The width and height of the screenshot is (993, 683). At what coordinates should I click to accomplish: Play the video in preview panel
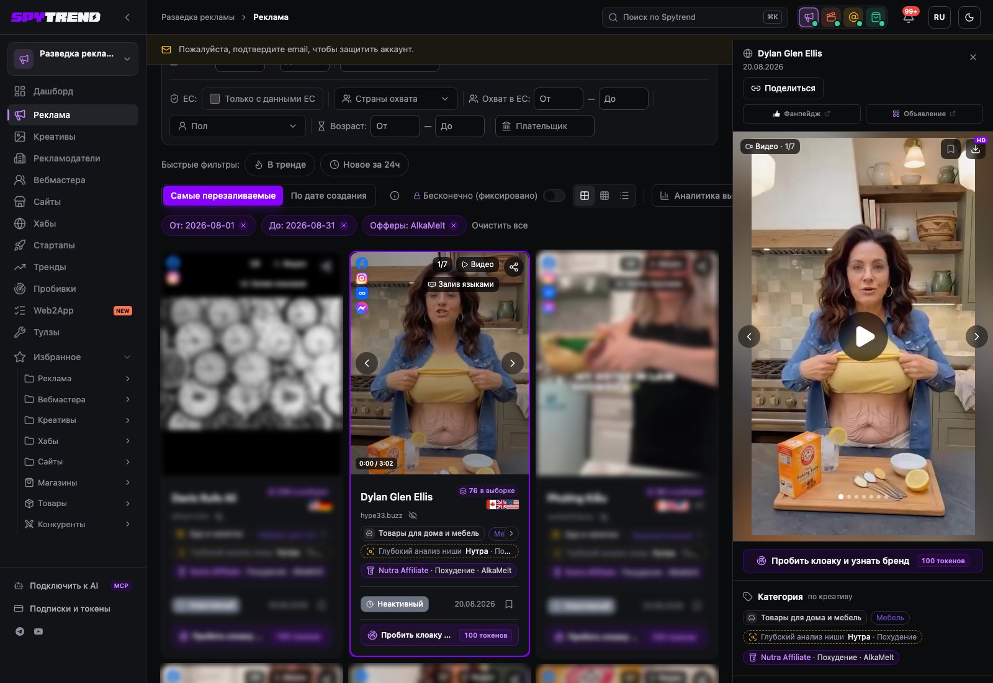[863, 337]
